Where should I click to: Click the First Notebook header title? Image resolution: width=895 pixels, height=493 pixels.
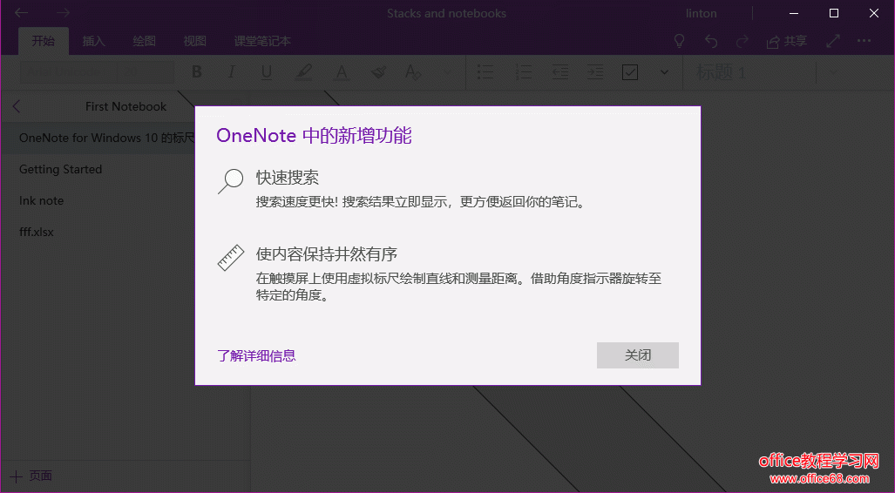[125, 107]
